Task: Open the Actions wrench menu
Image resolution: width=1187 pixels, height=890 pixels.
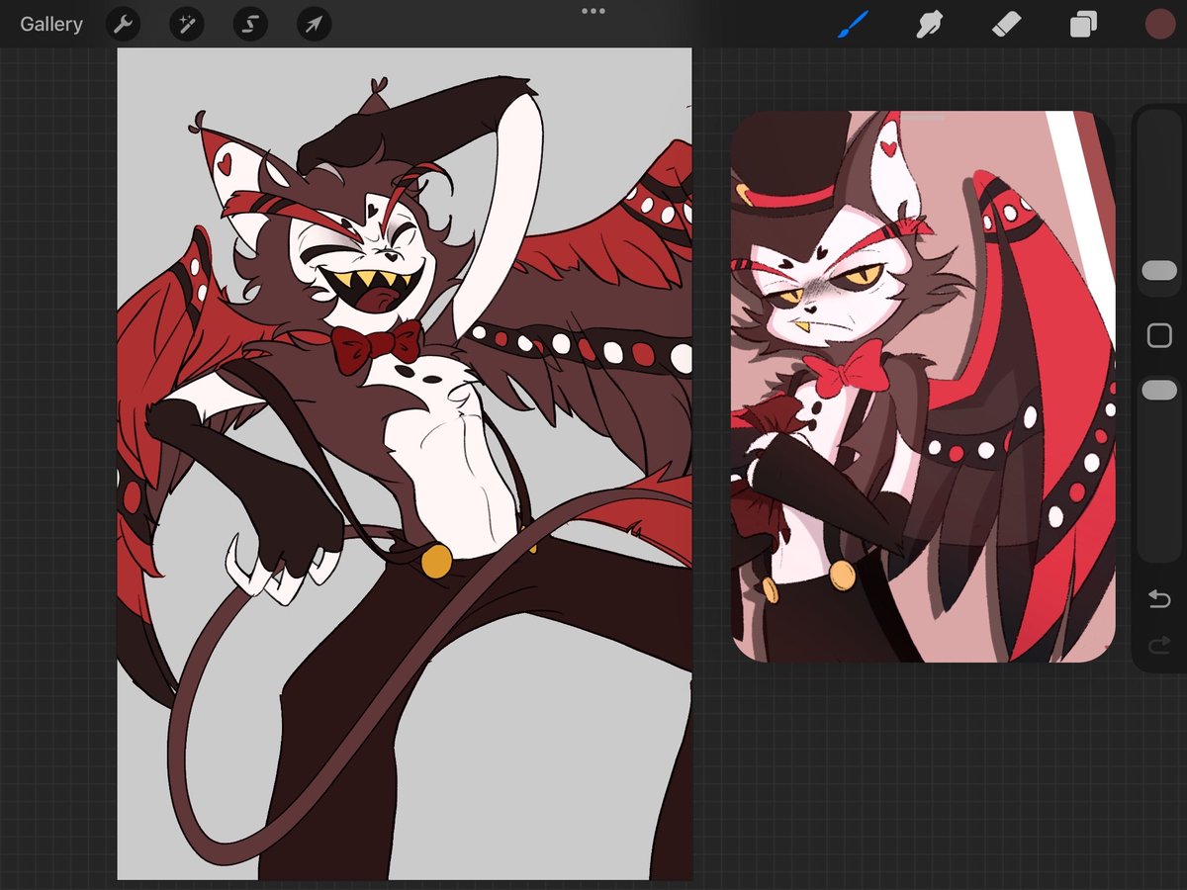Action: (x=124, y=24)
